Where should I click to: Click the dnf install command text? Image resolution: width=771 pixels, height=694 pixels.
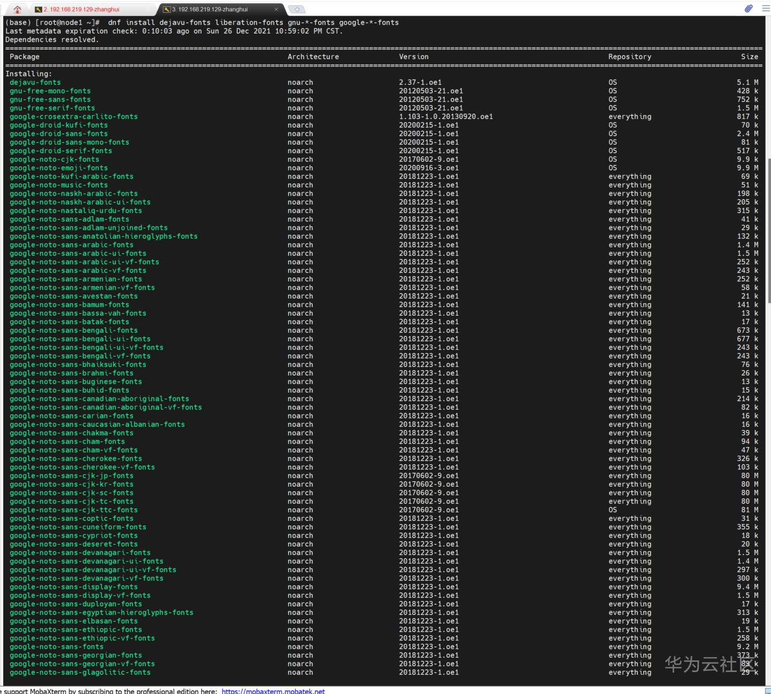point(253,22)
